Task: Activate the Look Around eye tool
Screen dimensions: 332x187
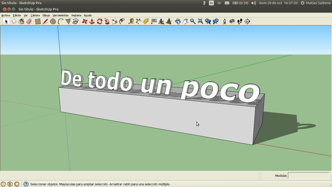Action: point(232,21)
